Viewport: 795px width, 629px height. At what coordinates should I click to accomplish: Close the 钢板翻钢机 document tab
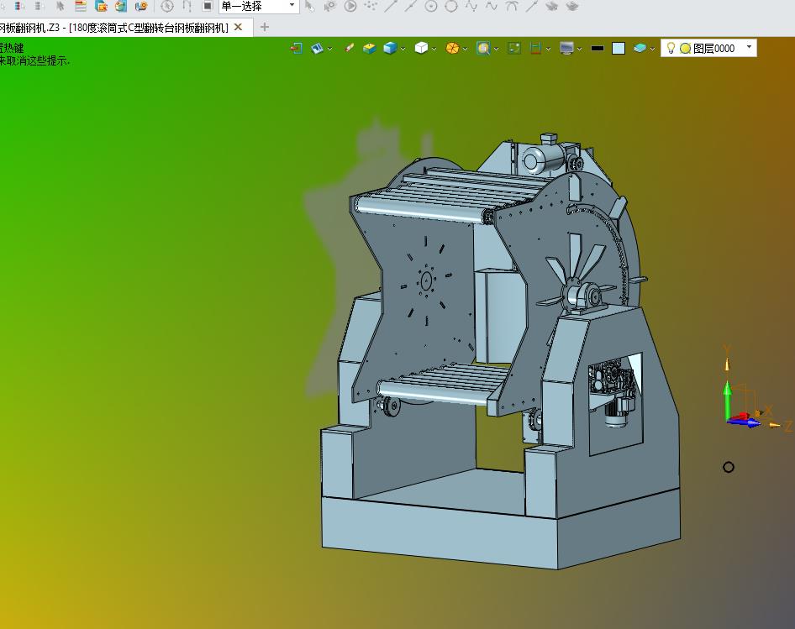coord(238,28)
